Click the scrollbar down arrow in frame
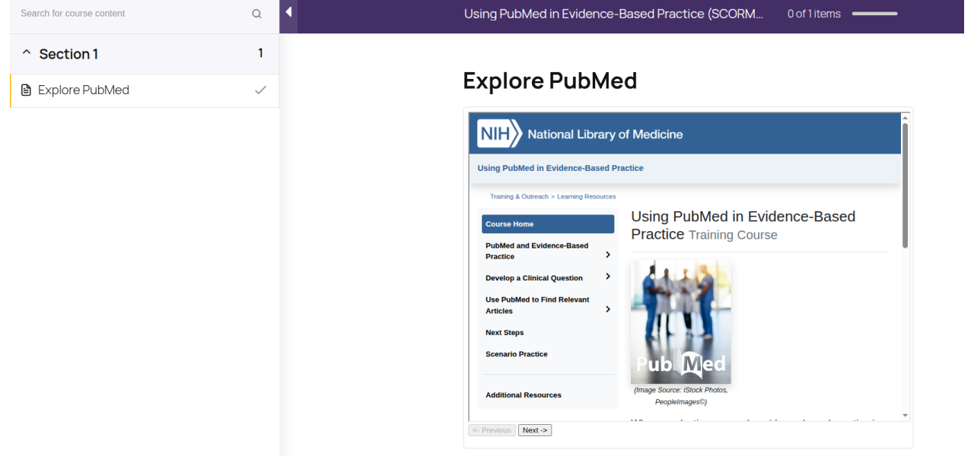The image size is (974, 456). (x=905, y=415)
